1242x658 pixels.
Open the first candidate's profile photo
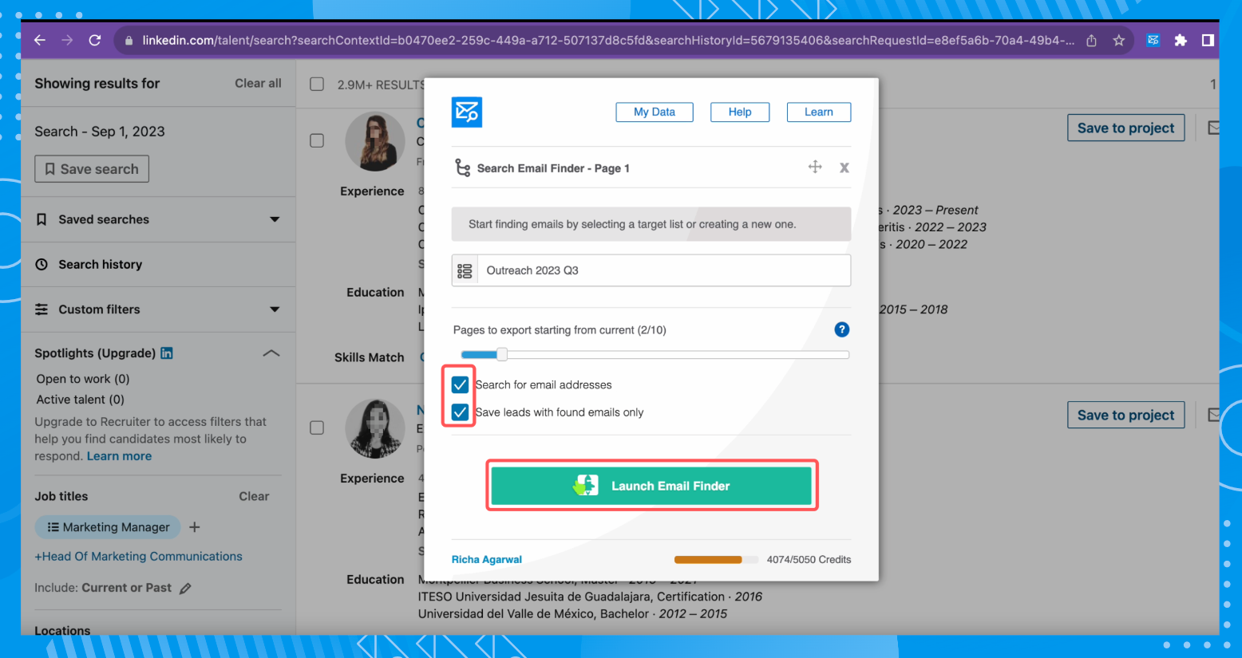pos(375,141)
